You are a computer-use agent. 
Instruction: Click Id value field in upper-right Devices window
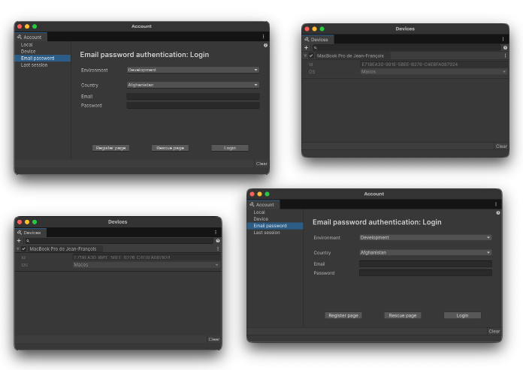coord(434,65)
